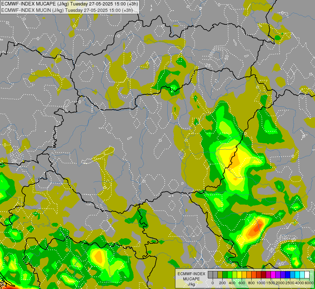Click the 6000 label on legend scale
The height and width of the screenshot is (289, 315).
[309, 283]
